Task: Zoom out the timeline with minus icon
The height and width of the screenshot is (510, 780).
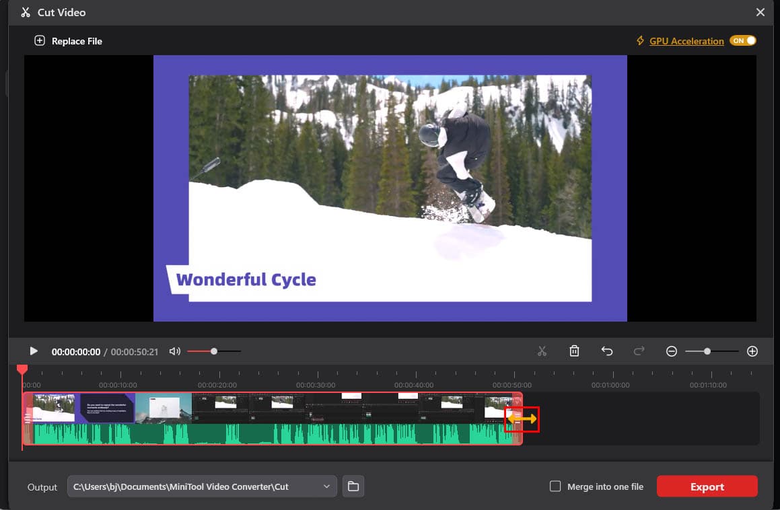Action: 672,352
